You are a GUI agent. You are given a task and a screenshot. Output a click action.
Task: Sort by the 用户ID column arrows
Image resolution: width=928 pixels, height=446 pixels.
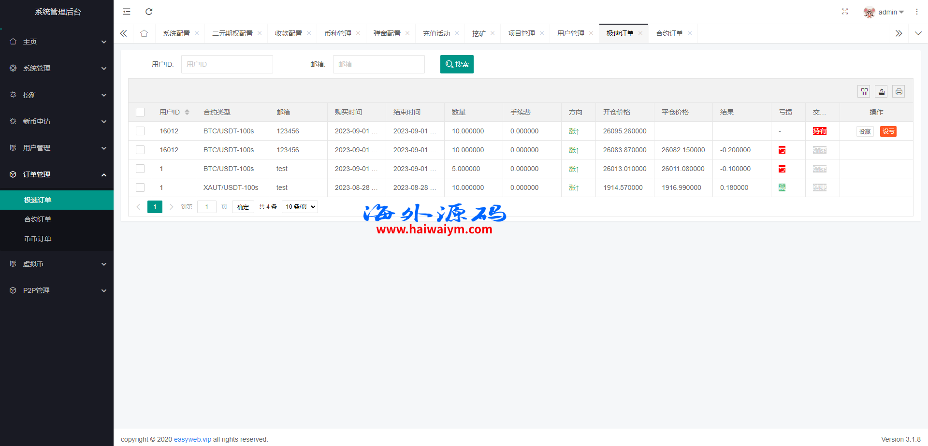coord(187,112)
